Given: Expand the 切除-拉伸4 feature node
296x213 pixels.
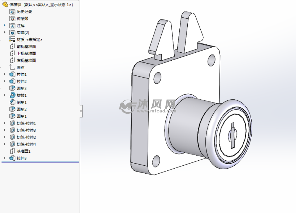Looking at the screenshot, I should click(5, 144).
